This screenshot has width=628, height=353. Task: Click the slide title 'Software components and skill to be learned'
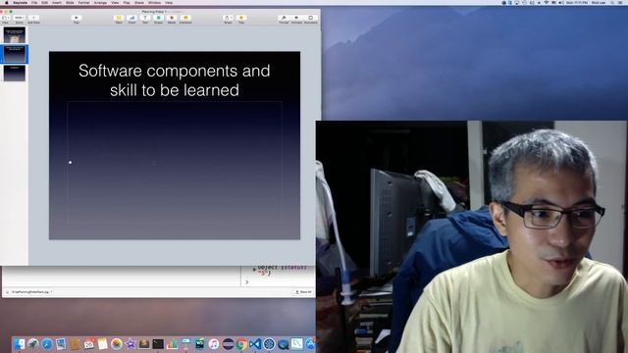click(175, 80)
